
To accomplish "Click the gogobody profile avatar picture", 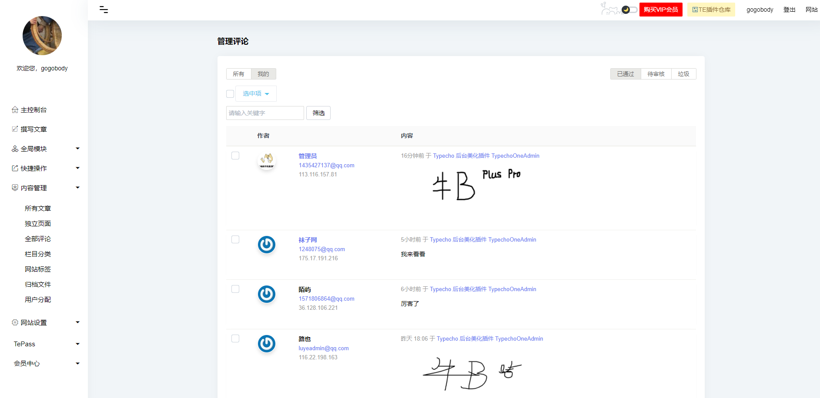I will coord(42,36).
